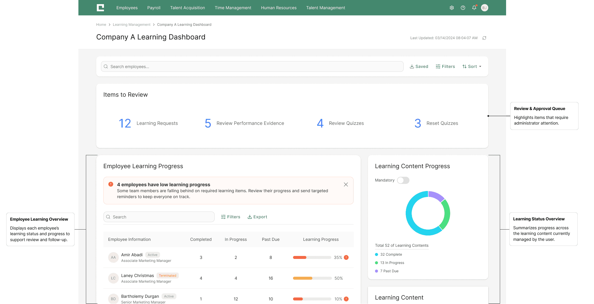Go to Home breadcrumb
The width and height of the screenshot is (594, 304).
(x=101, y=25)
